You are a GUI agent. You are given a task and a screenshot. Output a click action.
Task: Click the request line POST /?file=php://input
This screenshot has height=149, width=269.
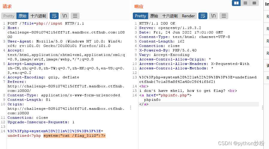pyautogui.click(x=46, y=23)
